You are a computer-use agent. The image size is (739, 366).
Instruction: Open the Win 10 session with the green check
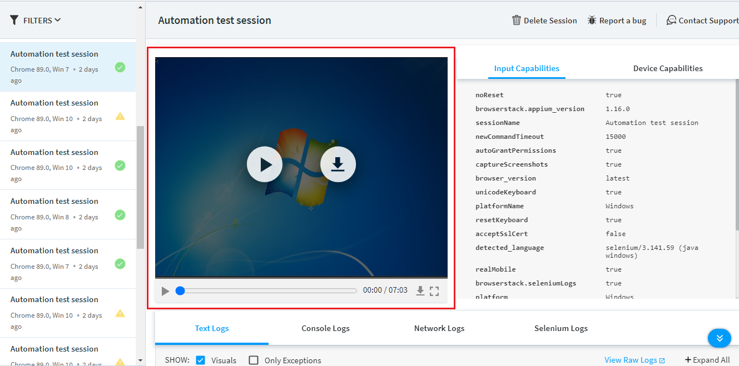tap(68, 166)
